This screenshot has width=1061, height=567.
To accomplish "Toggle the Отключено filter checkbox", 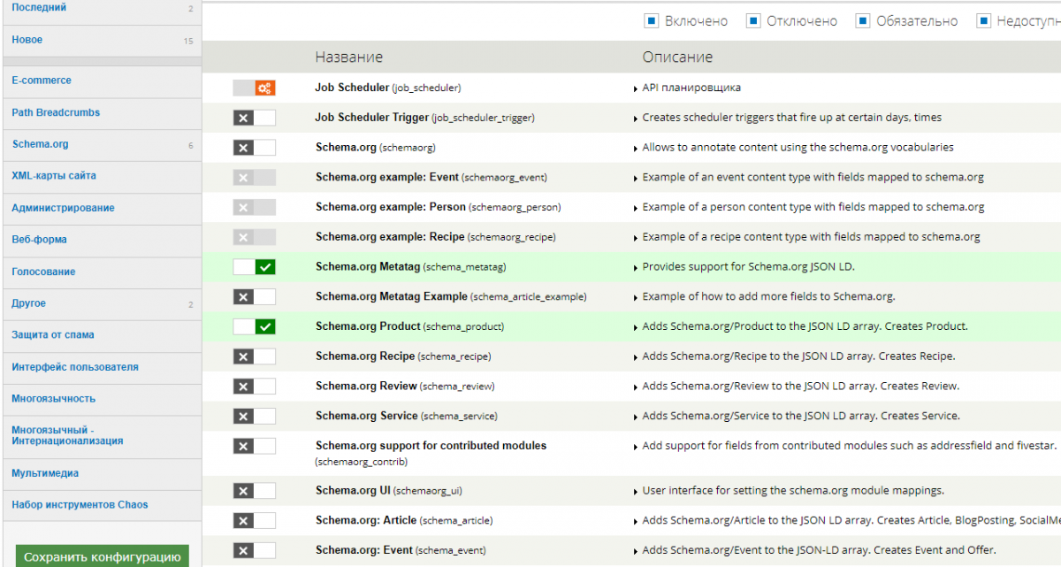I will coord(753,21).
